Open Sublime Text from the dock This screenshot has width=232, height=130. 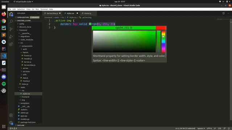click(x=4, y=35)
